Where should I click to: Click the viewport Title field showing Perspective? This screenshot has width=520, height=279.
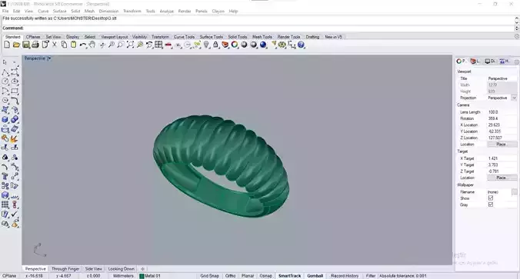coord(502,79)
